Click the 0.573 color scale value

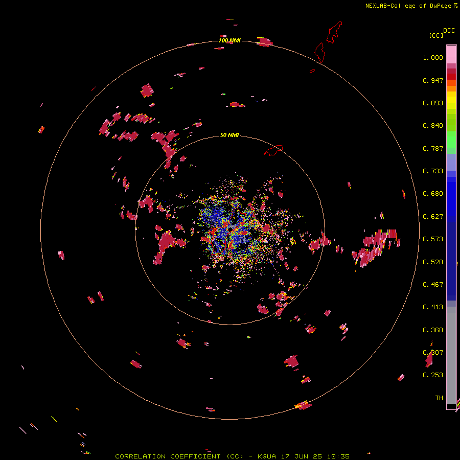(433, 239)
